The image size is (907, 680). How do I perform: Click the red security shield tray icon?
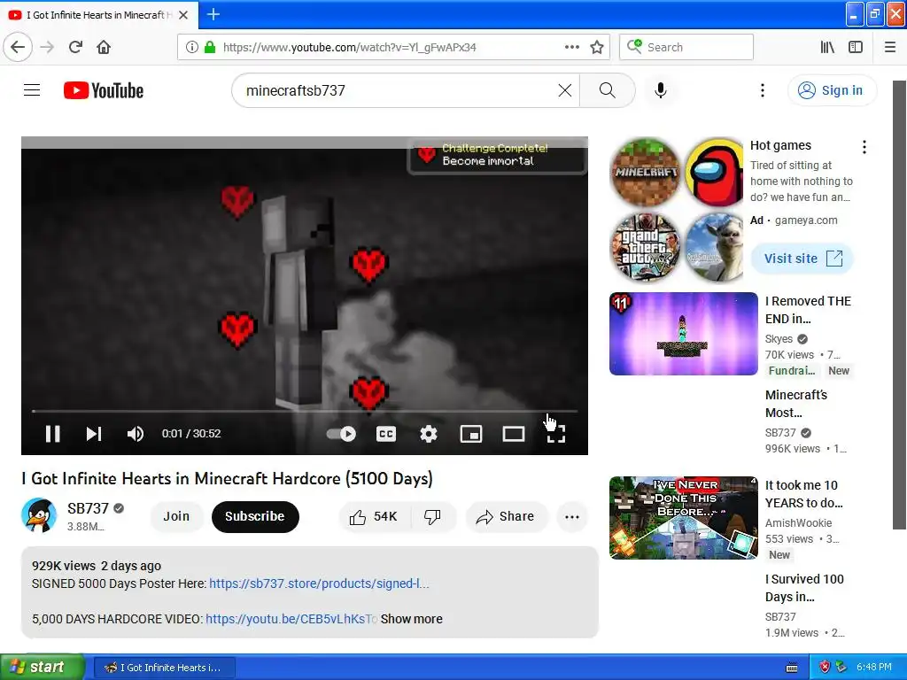point(825,668)
